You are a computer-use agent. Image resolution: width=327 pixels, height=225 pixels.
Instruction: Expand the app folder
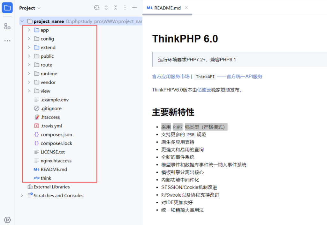29,30
